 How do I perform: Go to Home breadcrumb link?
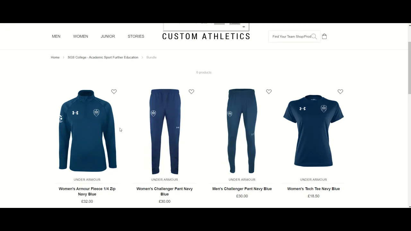tap(55, 57)
